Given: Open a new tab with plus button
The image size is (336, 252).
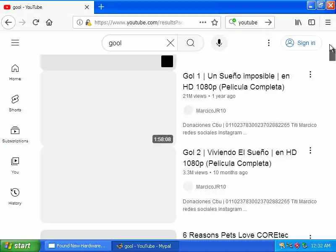Looking at the screenshot, I should (x=101, y=7).
